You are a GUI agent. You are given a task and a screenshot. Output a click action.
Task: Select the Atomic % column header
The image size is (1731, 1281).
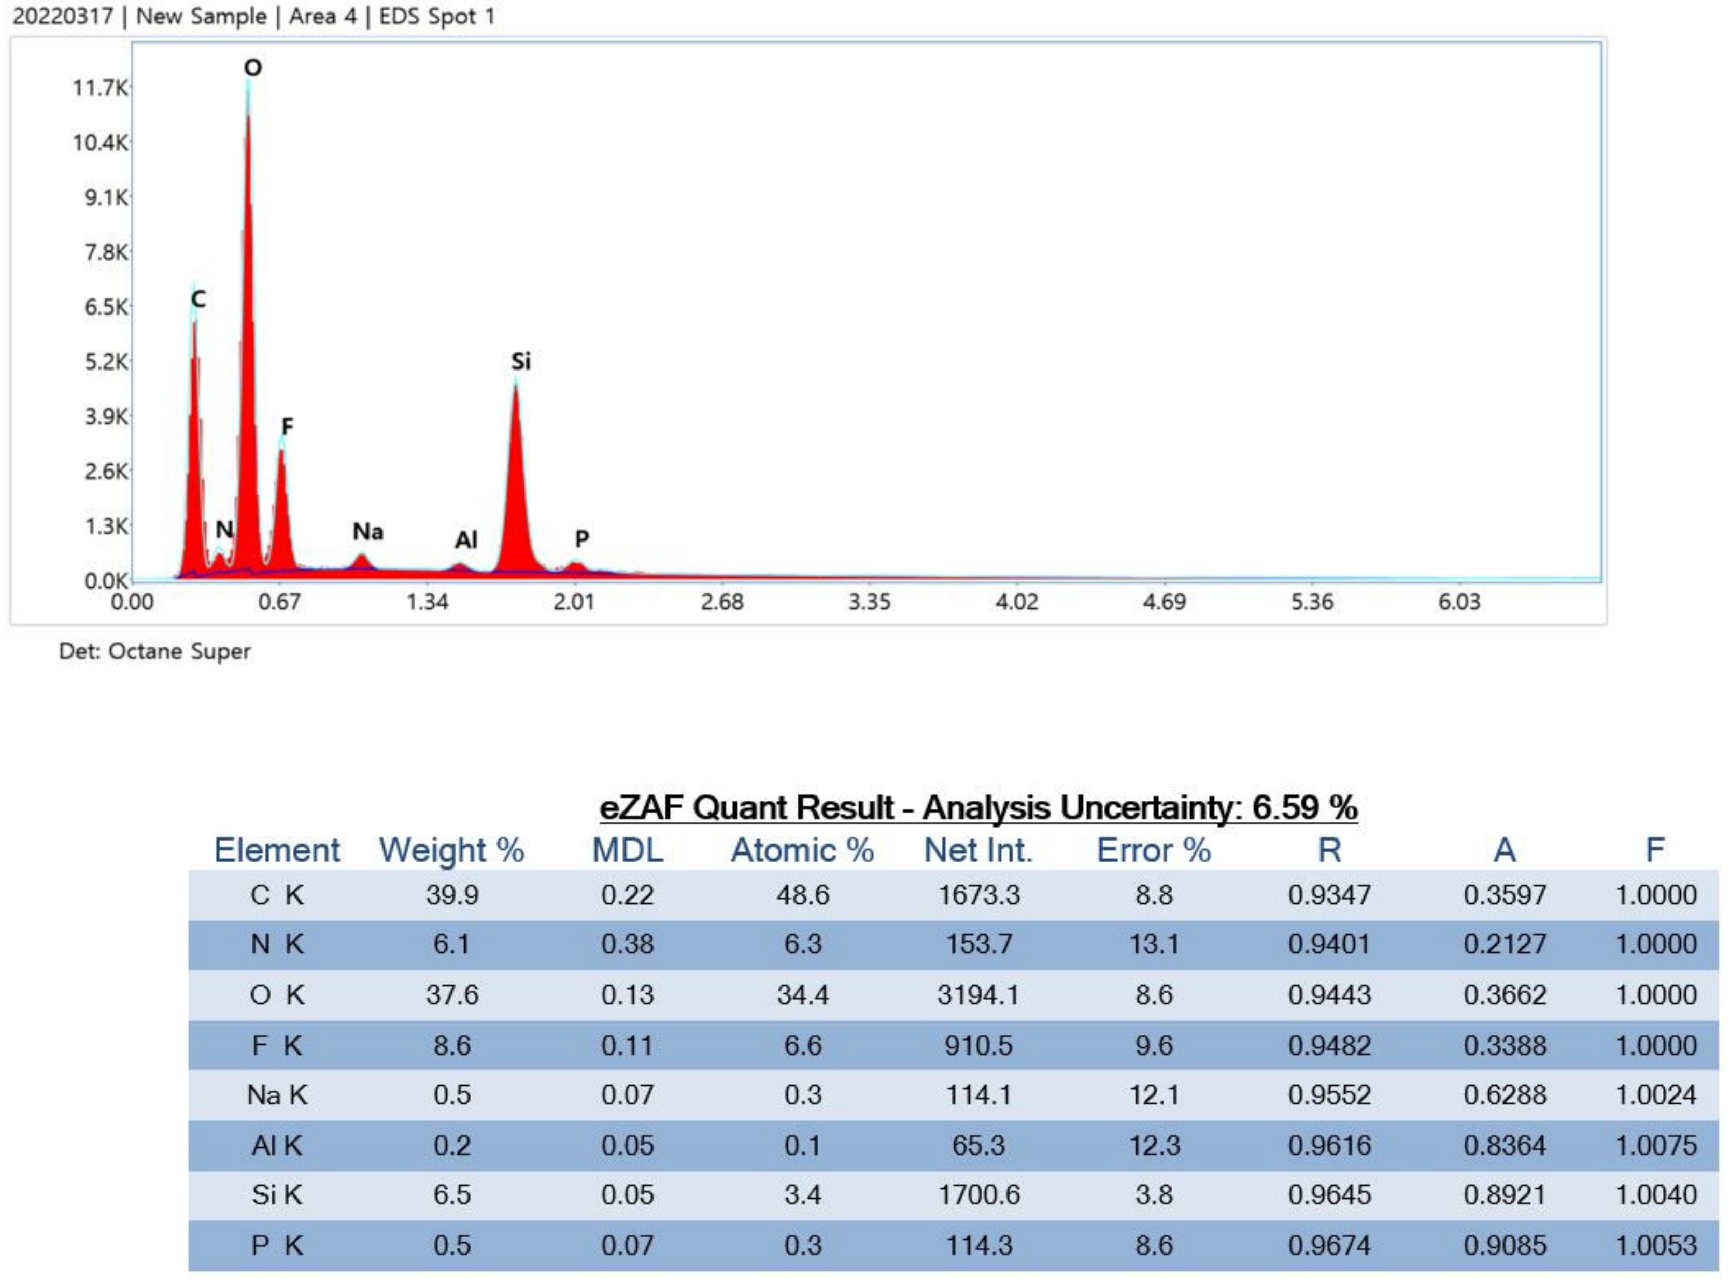pyautogui.click(x=802, y=851)
